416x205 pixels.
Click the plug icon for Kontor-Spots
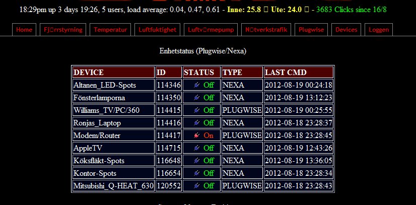[x=196, y=173]
